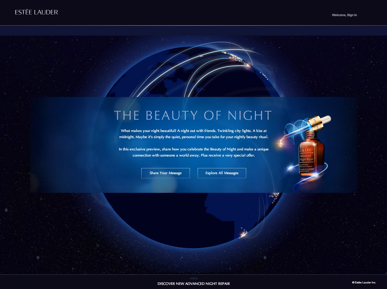The height and width of the screenshot is (289, 387).
Task: Click the Explore All Messages button
Action: pyautogui.click(x=222, y=173)
